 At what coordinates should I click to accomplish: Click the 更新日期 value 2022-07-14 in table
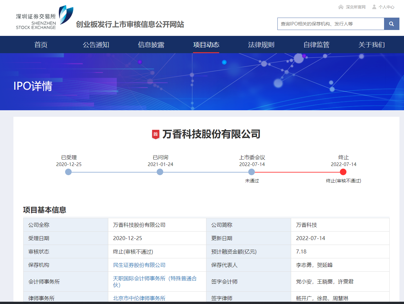(311, 238)
